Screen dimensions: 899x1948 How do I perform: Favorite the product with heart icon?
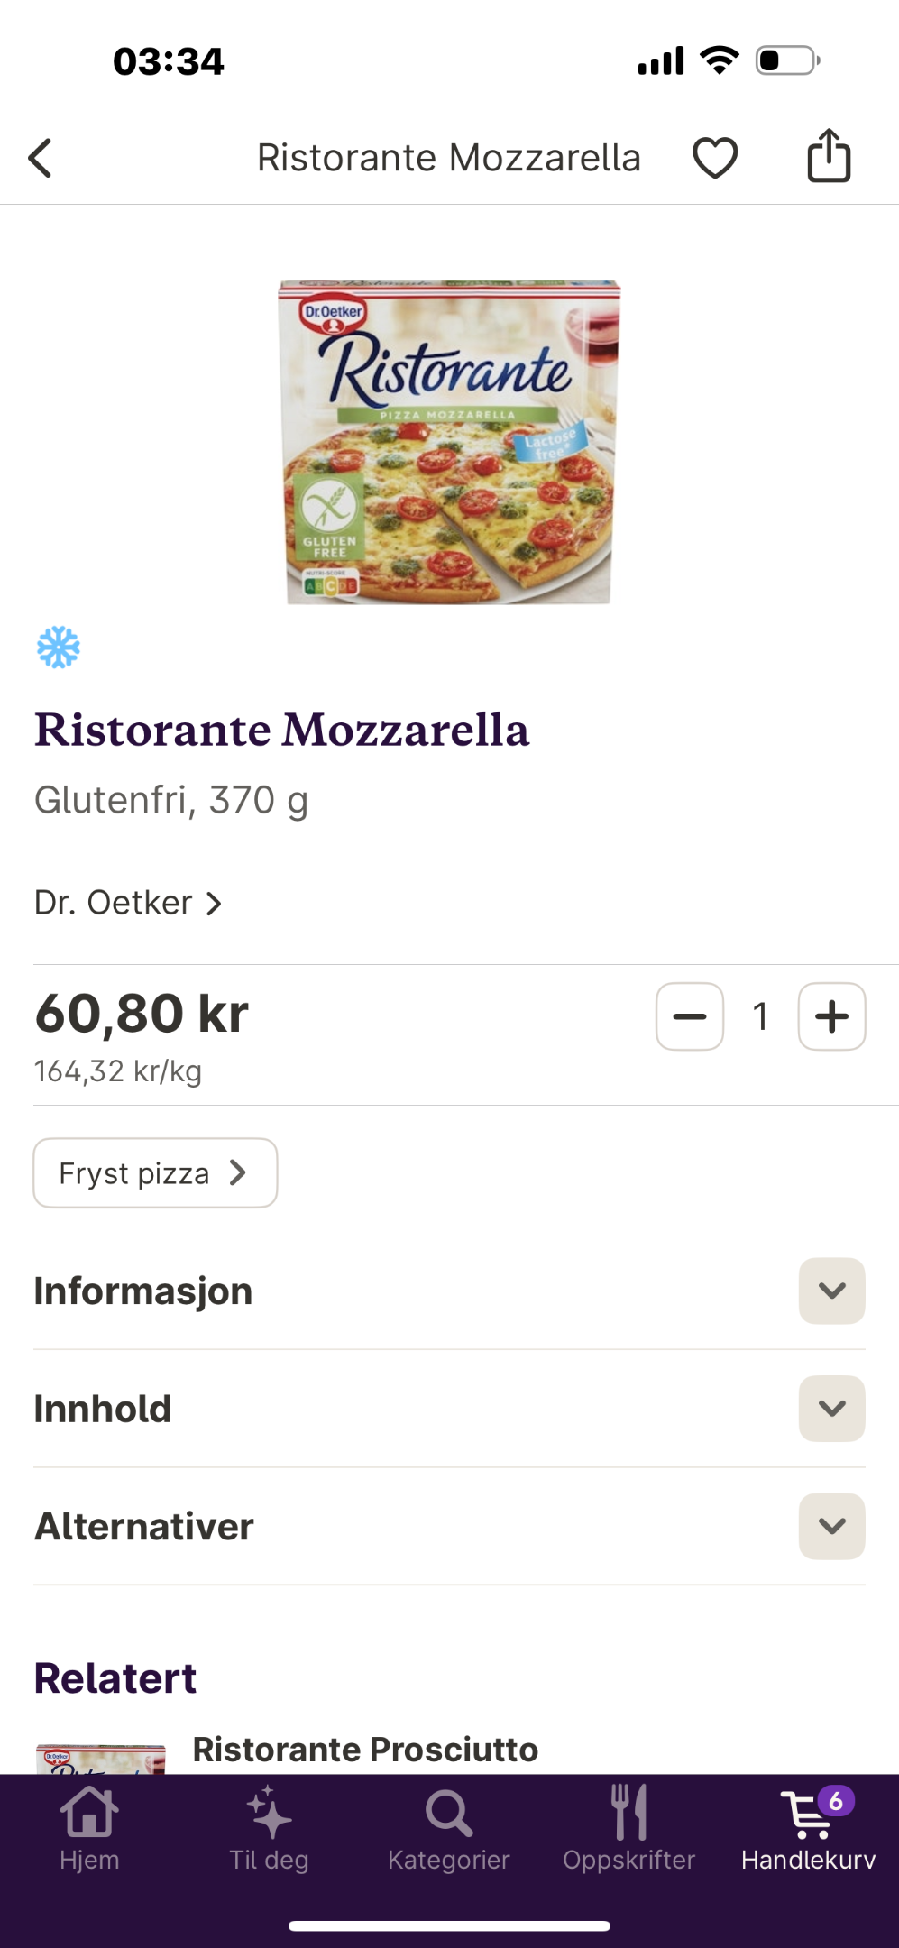tap(715, 158)
